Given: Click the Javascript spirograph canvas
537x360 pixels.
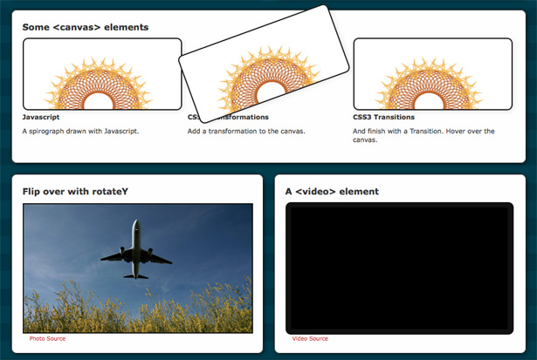Looking at the screenshot, I should (x=102, y=74).
